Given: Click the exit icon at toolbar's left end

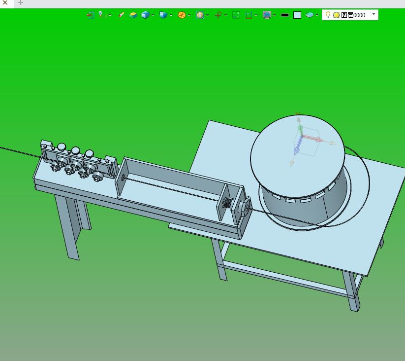Looking at the screenshot, I should 90,15.
